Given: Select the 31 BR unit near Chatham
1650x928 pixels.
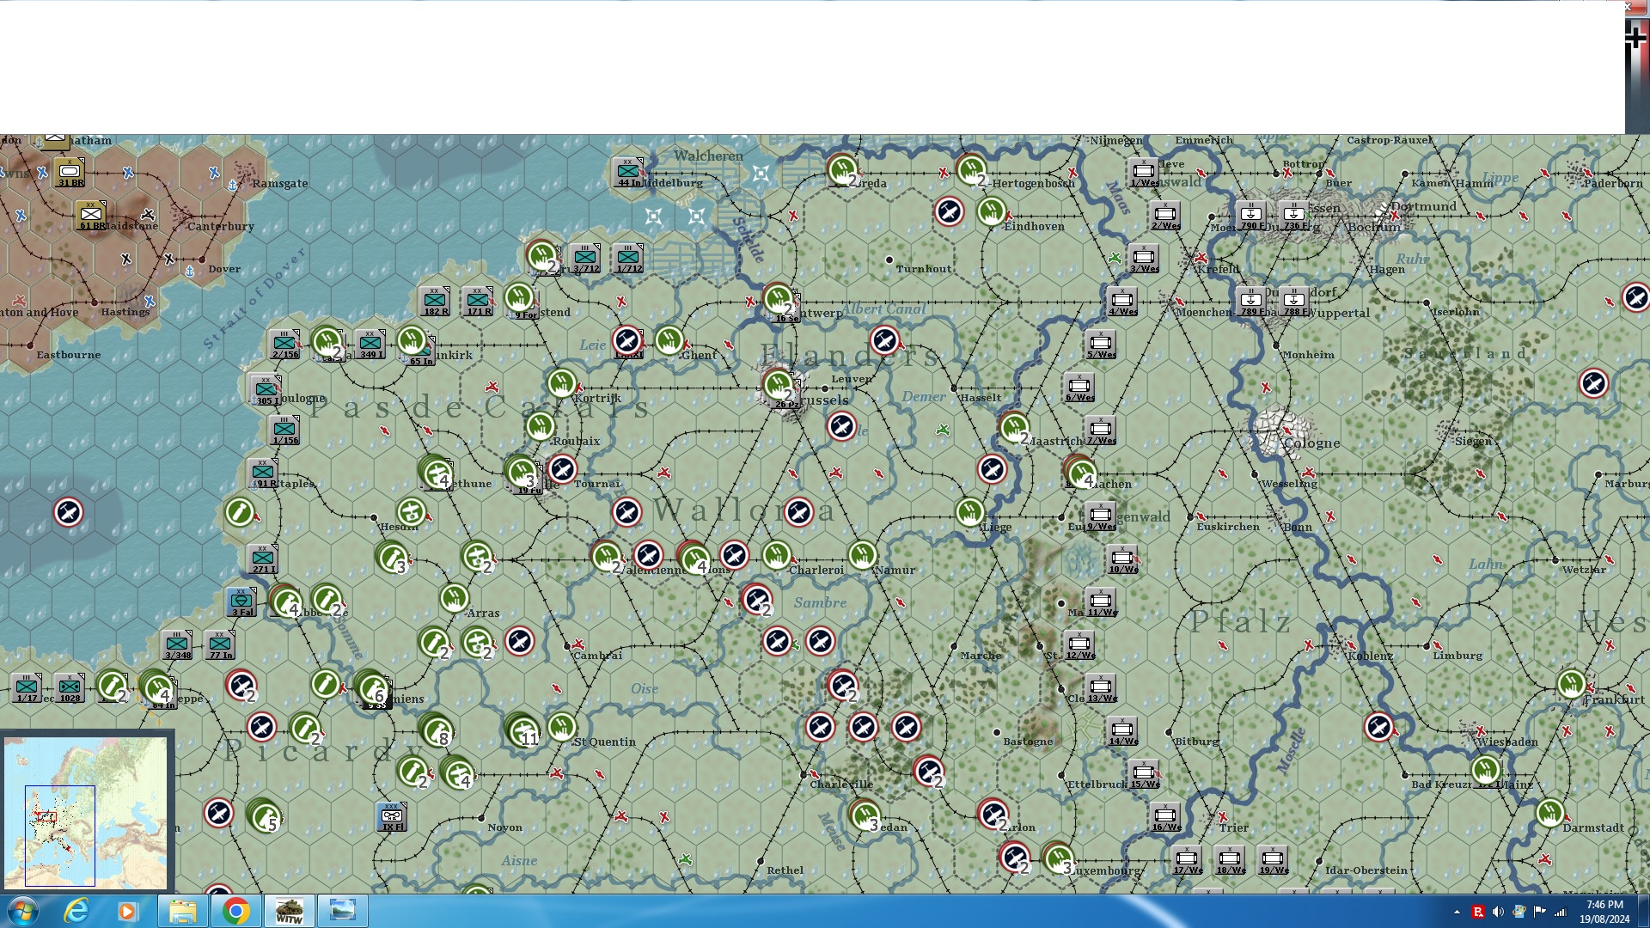Looking at the screenshot, I should click(x=69, y=170).
